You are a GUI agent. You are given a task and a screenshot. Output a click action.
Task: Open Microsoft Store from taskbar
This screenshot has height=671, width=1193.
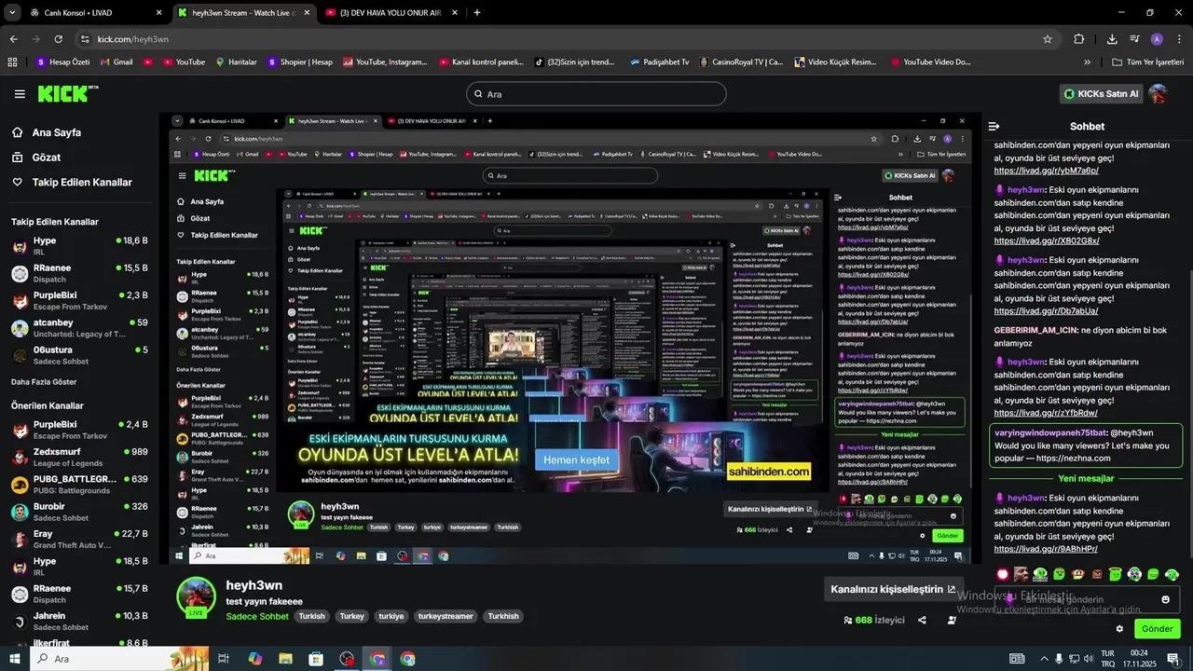click(x=316, y=659)
